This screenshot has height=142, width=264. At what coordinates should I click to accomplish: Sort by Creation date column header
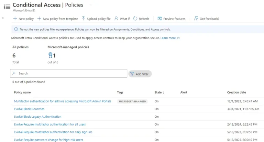(x=236, y=92)
